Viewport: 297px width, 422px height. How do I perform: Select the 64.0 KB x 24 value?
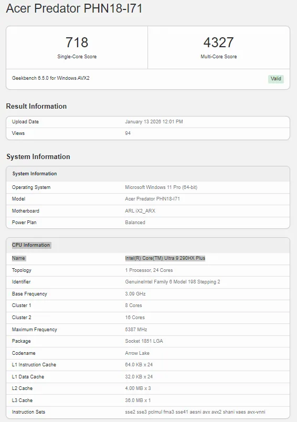139,365
